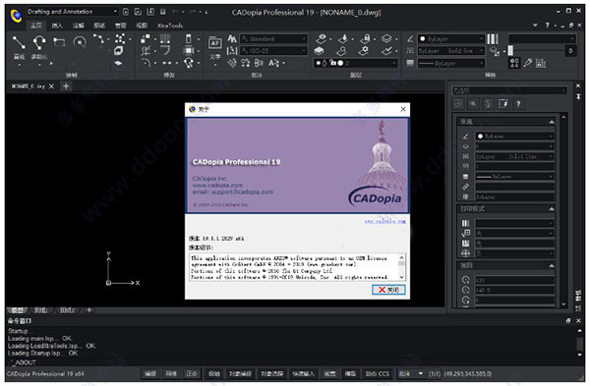Click the Properties palette vertical scrollbar

click(x=563, y=210)
